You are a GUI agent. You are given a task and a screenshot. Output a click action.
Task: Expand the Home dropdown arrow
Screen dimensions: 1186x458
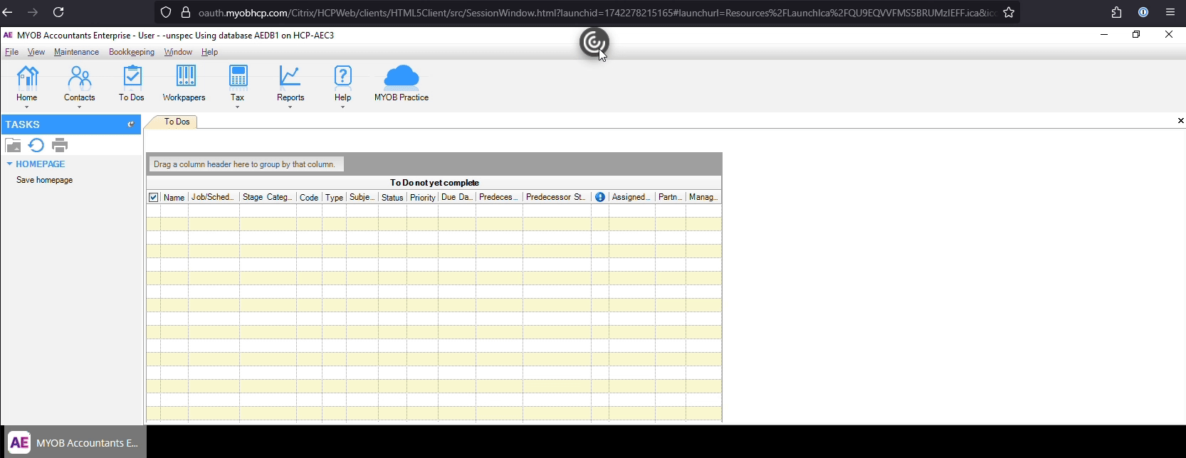coord(27,107)
